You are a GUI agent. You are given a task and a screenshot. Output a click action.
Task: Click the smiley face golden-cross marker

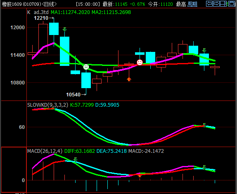coord(140,62)
